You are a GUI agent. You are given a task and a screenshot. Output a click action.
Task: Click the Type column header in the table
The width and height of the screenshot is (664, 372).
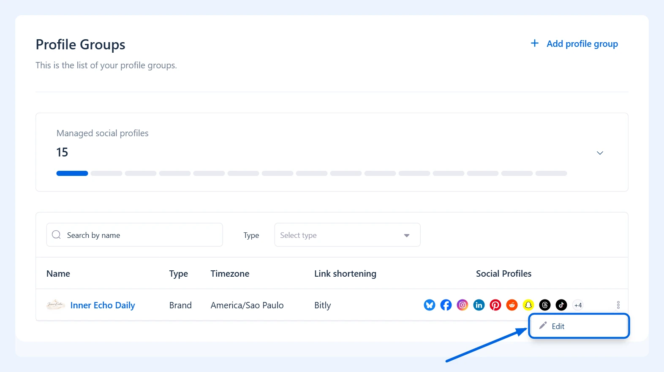179,274
